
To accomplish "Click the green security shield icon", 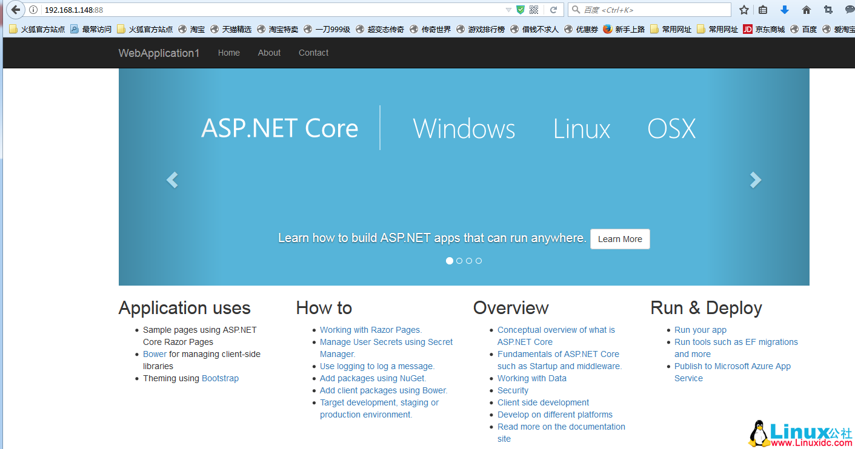I will click(x=521, y=10).
